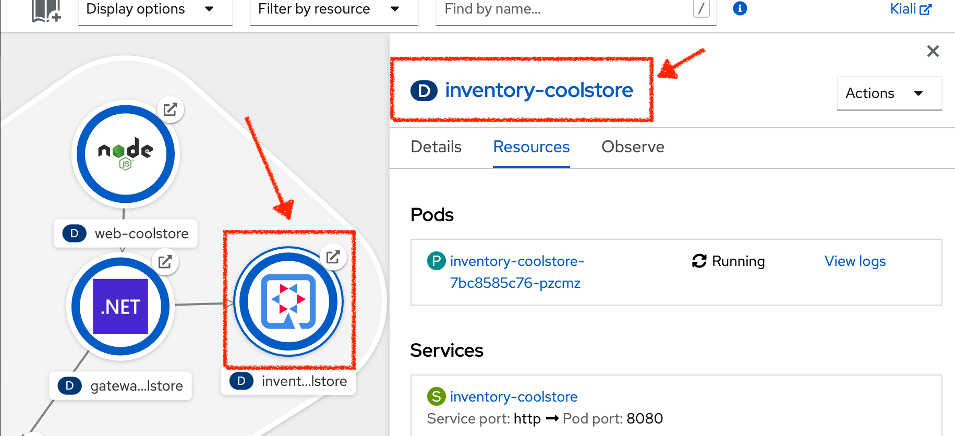Switch to the Details tab

pos(436,147)
